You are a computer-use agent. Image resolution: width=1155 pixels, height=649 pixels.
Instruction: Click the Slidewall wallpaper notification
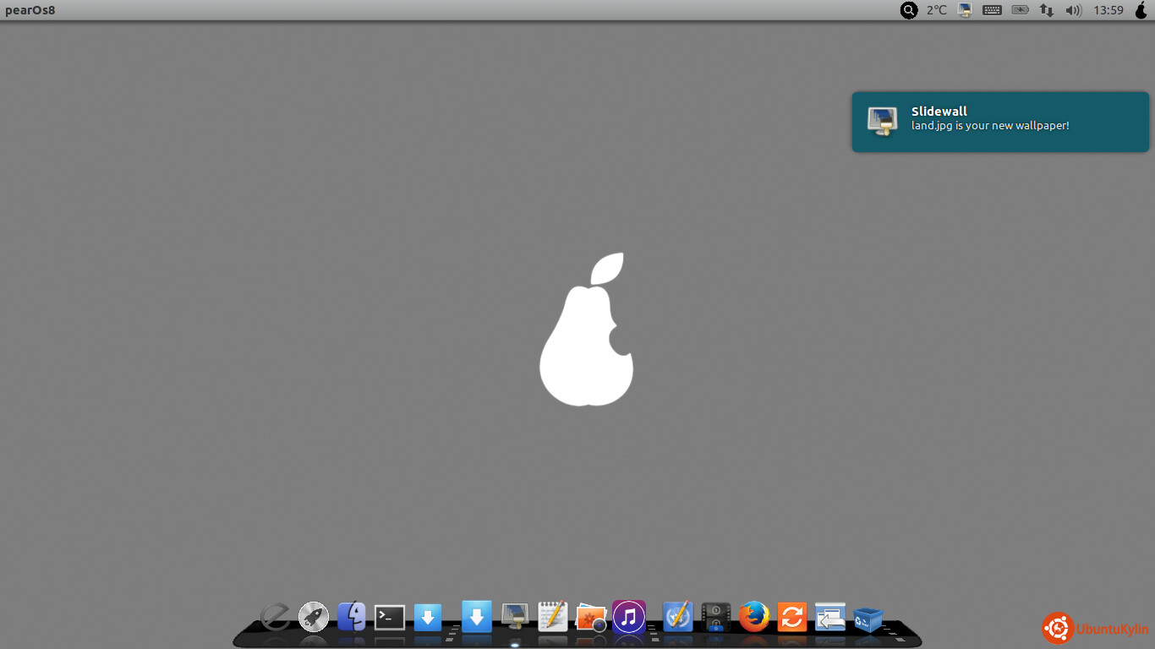tap(1000, 122)
